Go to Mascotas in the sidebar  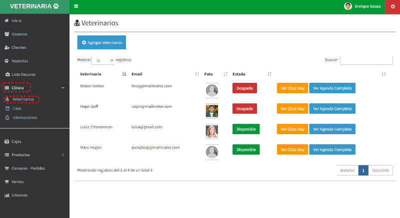19,61
